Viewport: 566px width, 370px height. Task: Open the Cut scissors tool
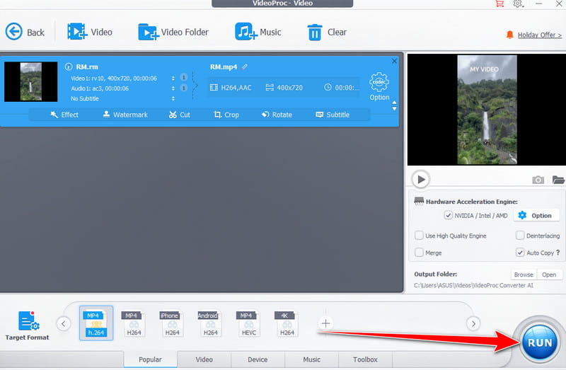click(173, 115)
